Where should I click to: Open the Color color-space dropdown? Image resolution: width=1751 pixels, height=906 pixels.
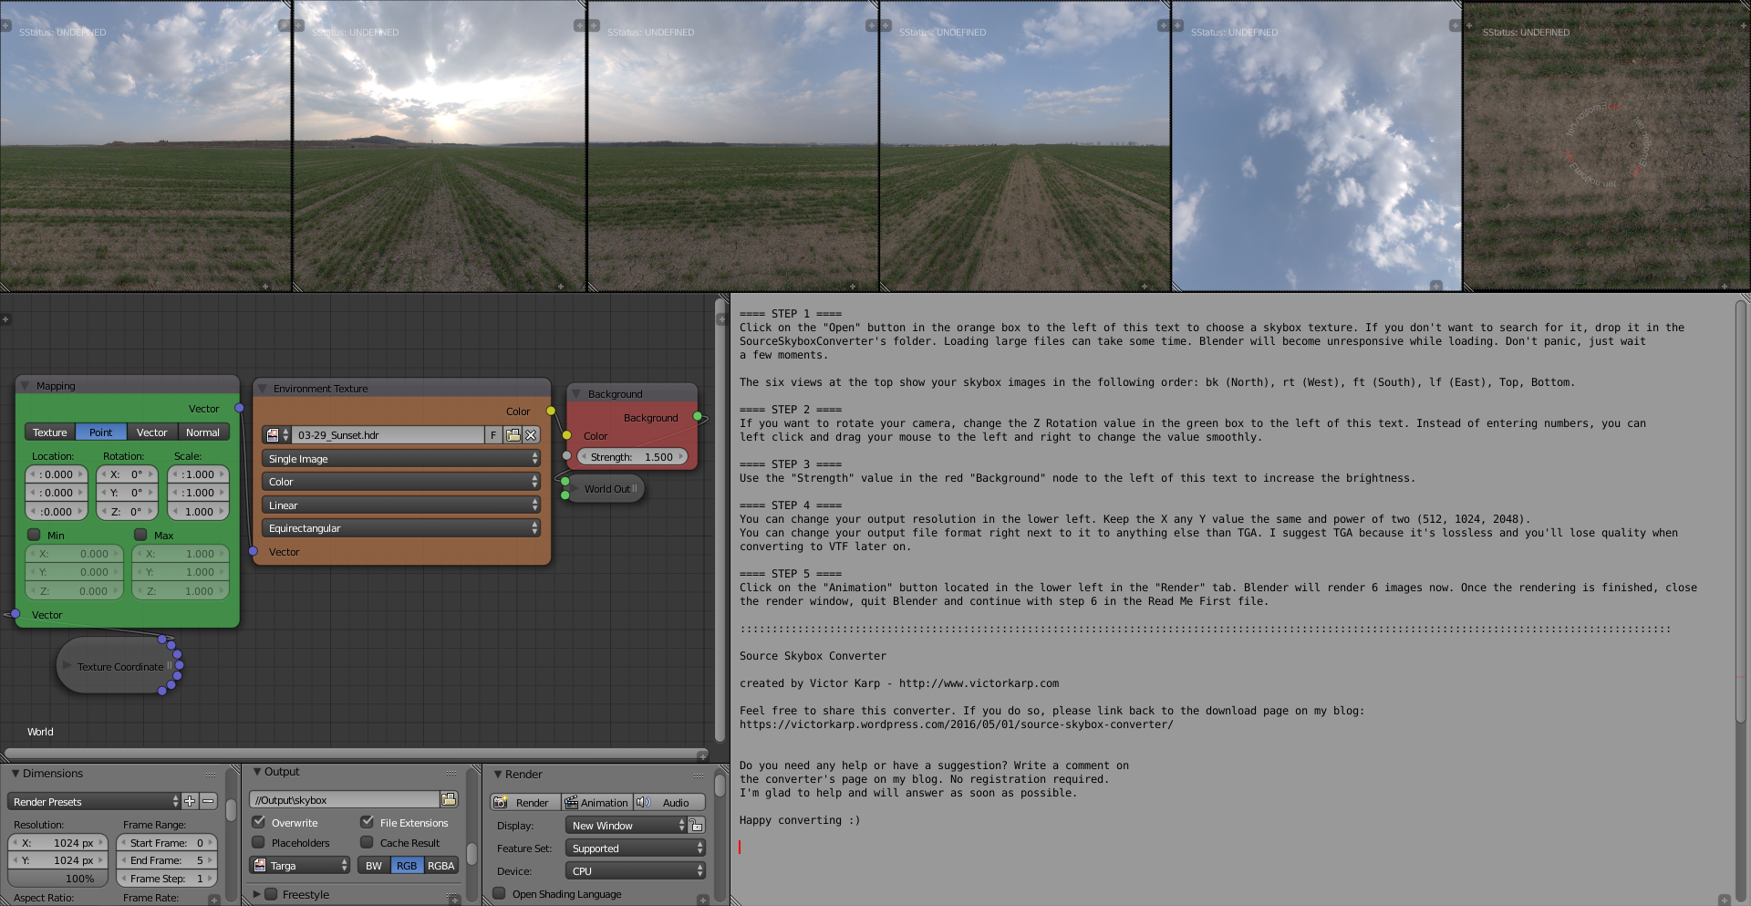(x=401, y=482)
